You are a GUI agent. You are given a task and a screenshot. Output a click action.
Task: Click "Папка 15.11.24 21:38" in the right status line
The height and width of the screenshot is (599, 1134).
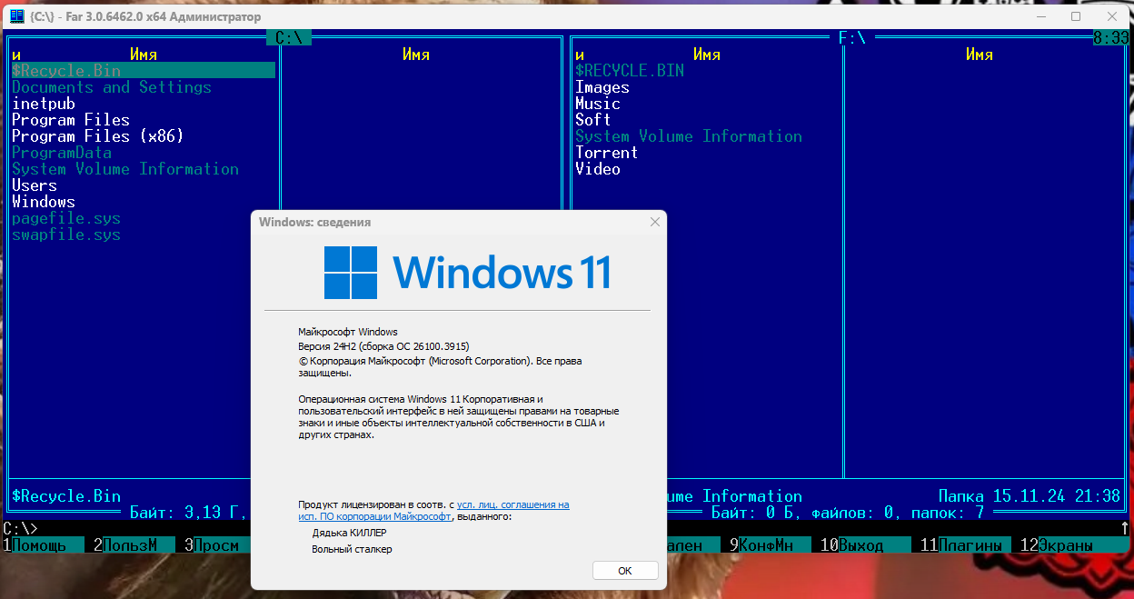click(x=1030, y=496)
